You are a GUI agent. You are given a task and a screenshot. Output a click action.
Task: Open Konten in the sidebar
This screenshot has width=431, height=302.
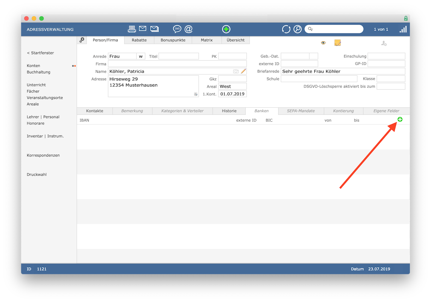(x=34, y=66)
